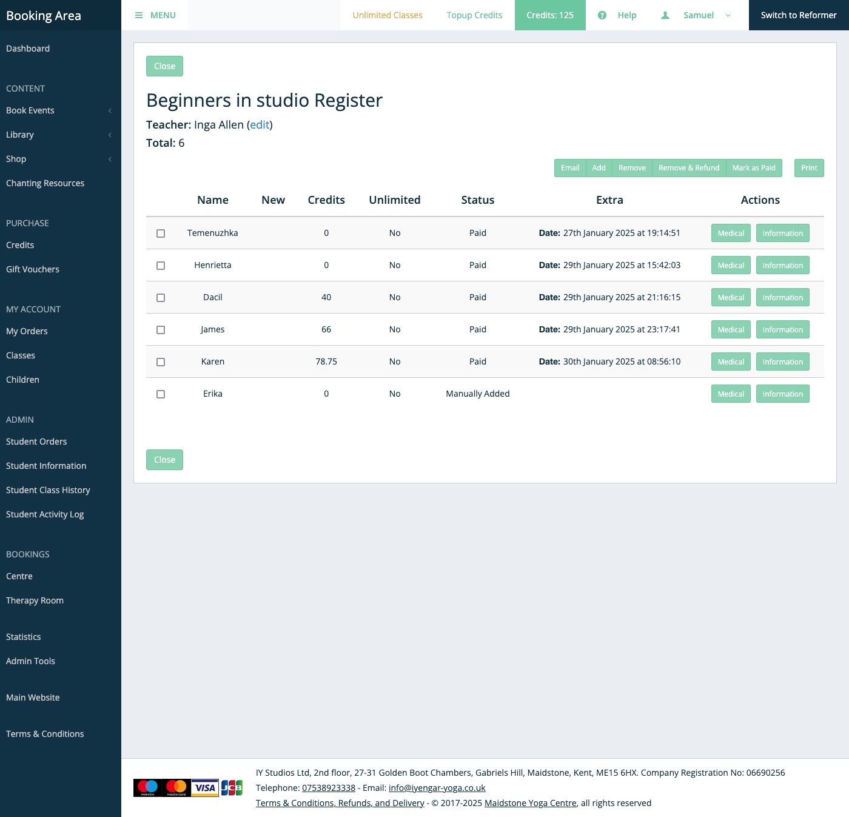Click the edit teacher link
Viewport: 849px width, 817px height.
click(x=260, y=125)
